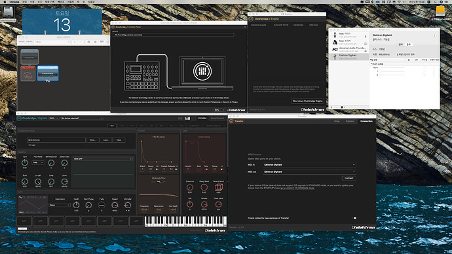Open the 100% zoom dropdown in Digitakt plugin
Image resolution: width=452 pixels, height=254 pixels.
pyautogui.click(x=54, y=118)
